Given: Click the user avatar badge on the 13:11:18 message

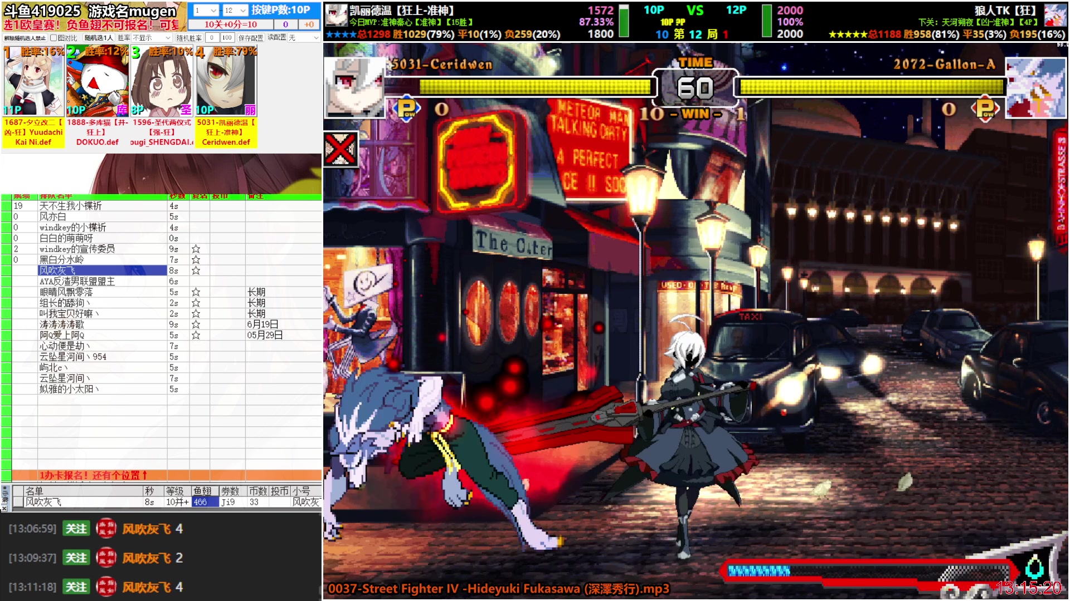Looking at the screenshot, I should coord(106,587).
